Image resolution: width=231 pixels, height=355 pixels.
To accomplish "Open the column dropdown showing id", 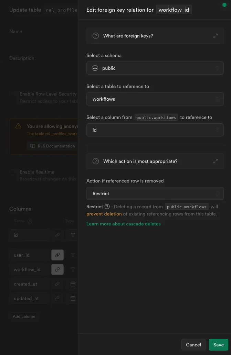I will point(155,130).
